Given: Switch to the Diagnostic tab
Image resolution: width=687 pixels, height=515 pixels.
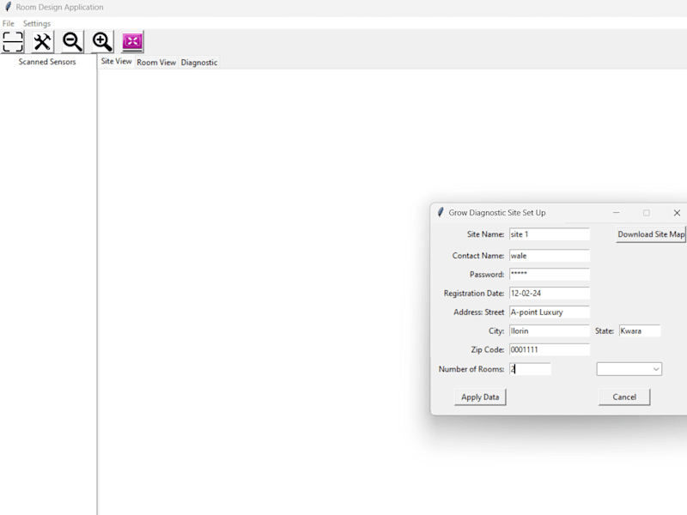Looking at the screenshot, I should click(x=199, y=63).
